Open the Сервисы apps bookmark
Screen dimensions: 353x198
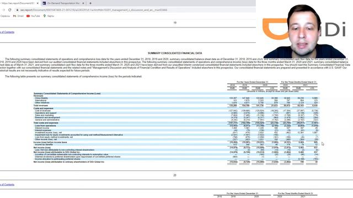pos(5,16)
